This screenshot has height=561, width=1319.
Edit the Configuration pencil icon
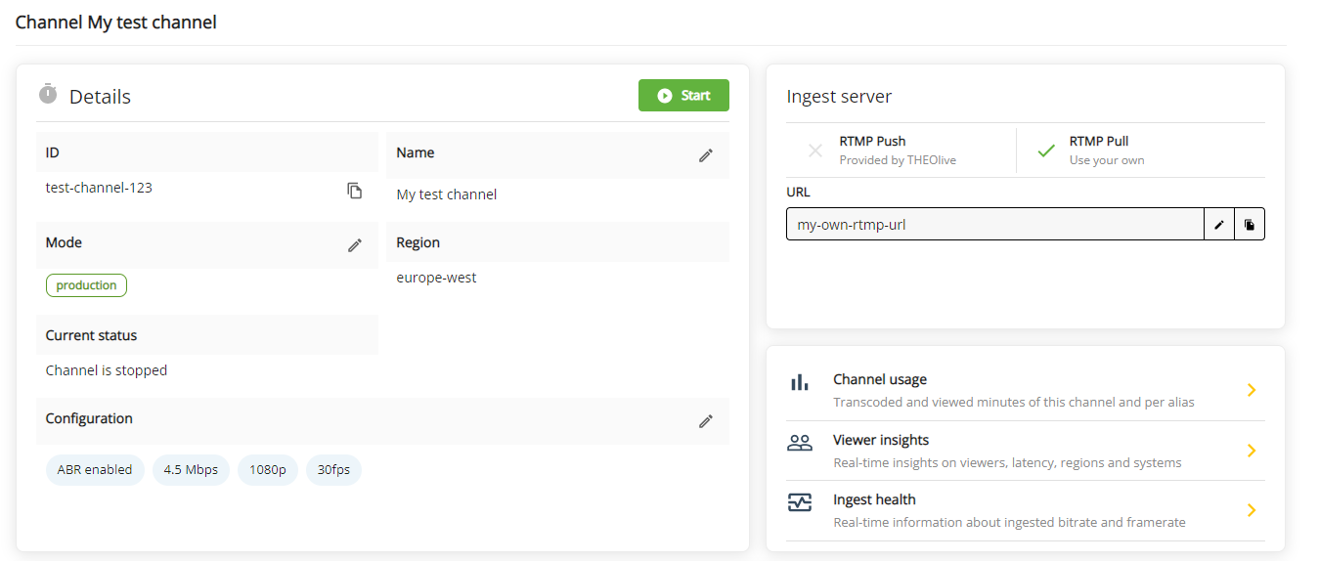706,421
